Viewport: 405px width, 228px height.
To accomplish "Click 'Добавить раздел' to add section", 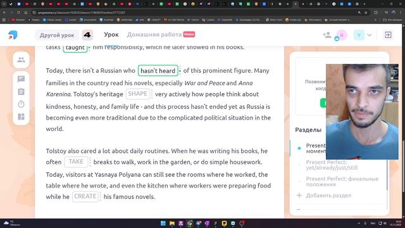I will pos(328,196).
